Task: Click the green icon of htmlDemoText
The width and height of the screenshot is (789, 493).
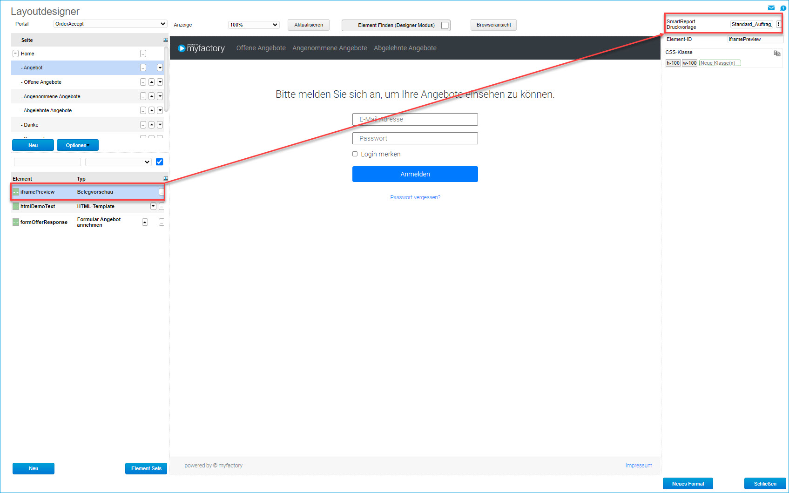Action: click(x=16, y=206)
